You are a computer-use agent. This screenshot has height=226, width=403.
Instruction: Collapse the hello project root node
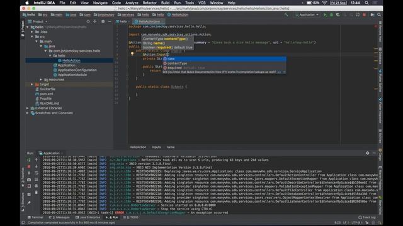click(x=28, y=27)
